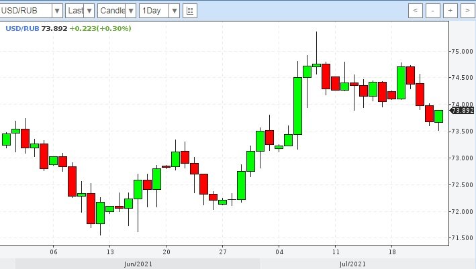Click the USD/RUB label in chart legend
Image resolution: width=476 pixels, height=269 pixels.
pyautogui.click(x=22, y=28)
